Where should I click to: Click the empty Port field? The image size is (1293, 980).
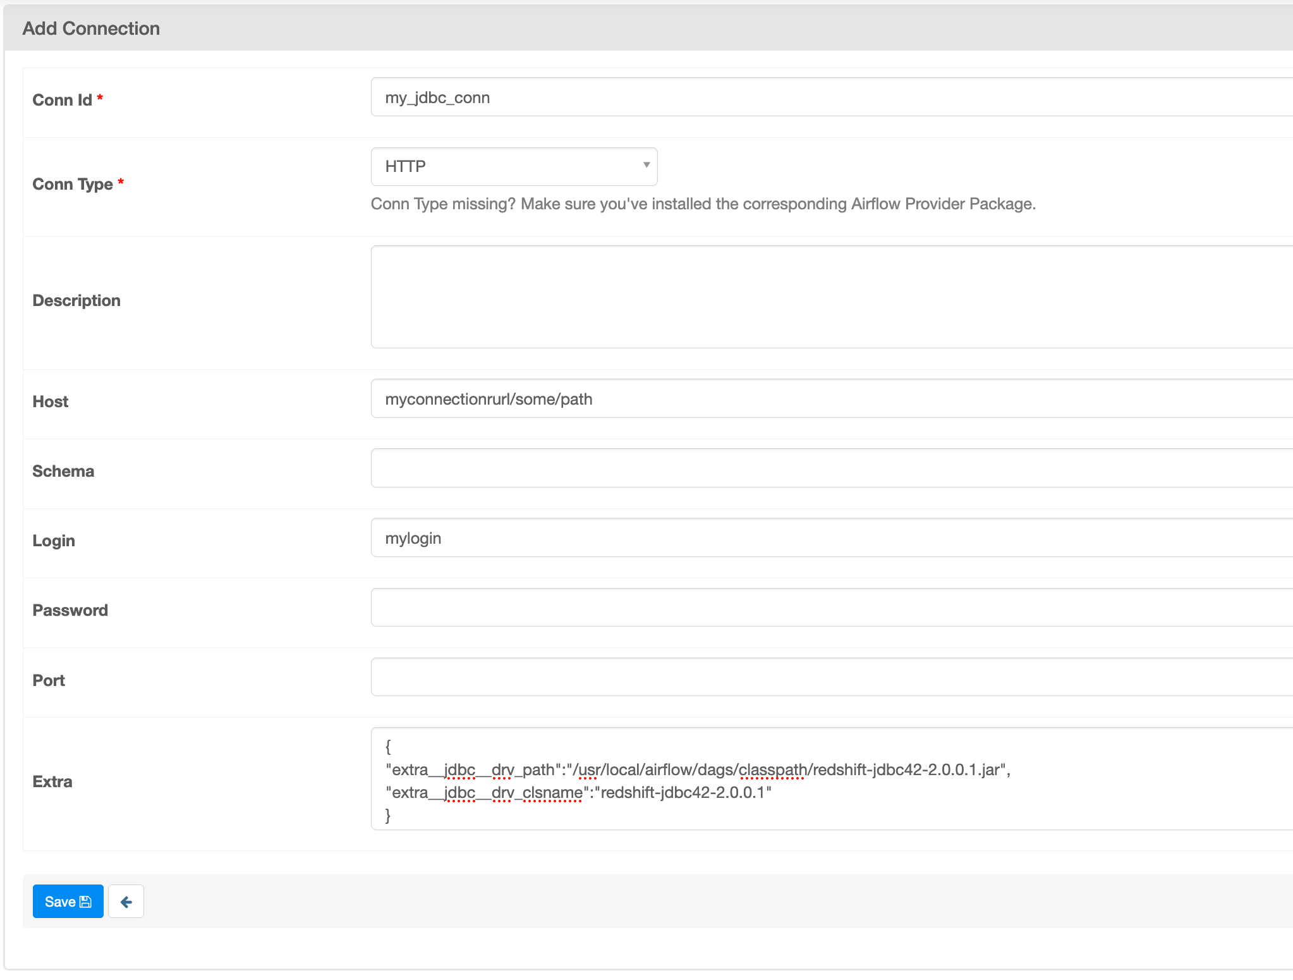point(832,677)
